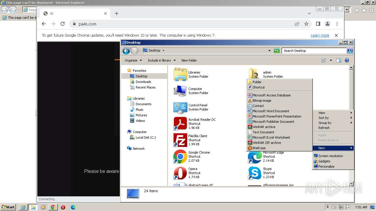Select the Control Panel icon
Image resolution: width=376 pixels, height=211 pixels.
[180, 107]
